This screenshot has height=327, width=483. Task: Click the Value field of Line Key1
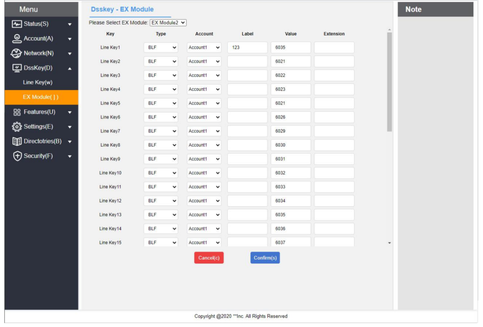pyautogui.click(x=291, y=48)
